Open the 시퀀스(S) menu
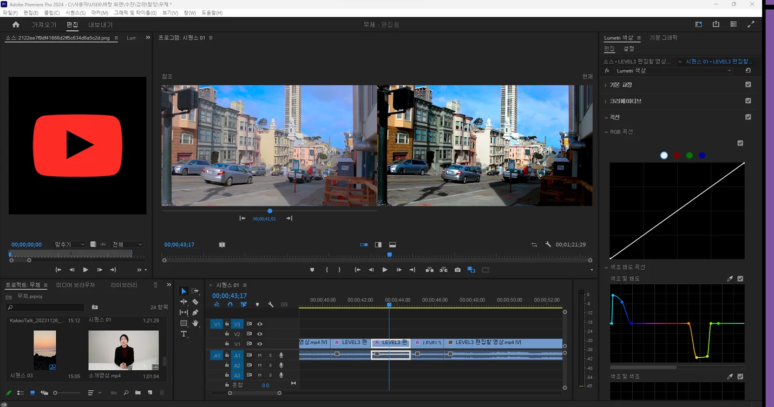This screenshot has height=407, width=774. click(x=75, y=12)
